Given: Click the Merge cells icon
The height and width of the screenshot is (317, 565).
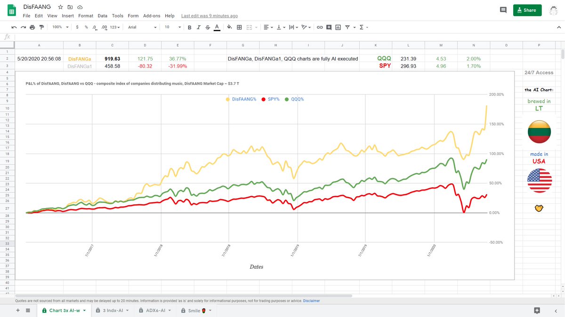Looking at the screenshot, I should 249,27.
